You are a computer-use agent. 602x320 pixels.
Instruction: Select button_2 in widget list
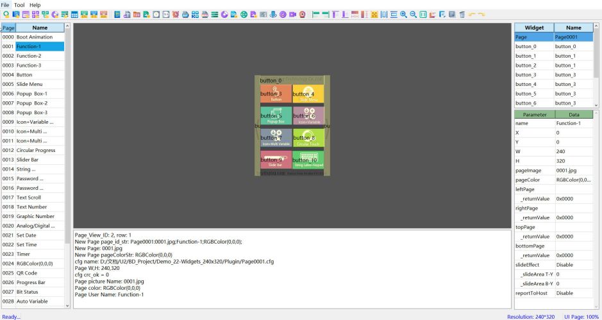(x=554, y=65)
